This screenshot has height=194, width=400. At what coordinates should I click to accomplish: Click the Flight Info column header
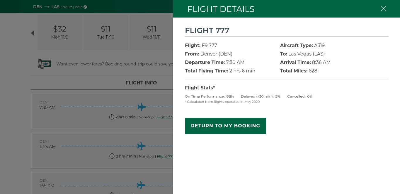(x=141, y=83)
